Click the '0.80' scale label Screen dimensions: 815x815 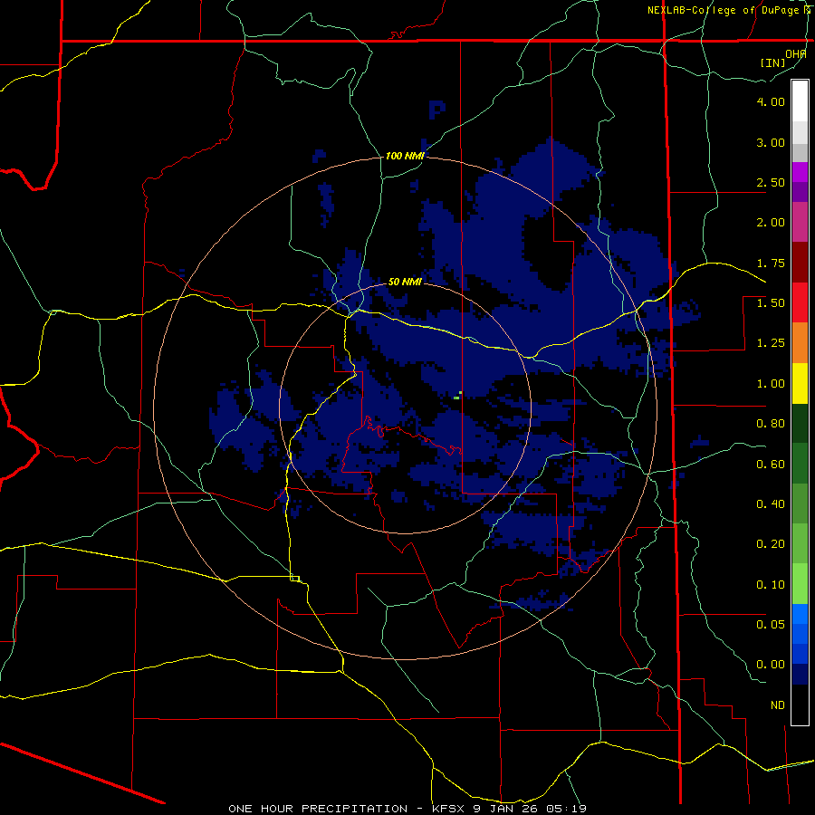771,424
